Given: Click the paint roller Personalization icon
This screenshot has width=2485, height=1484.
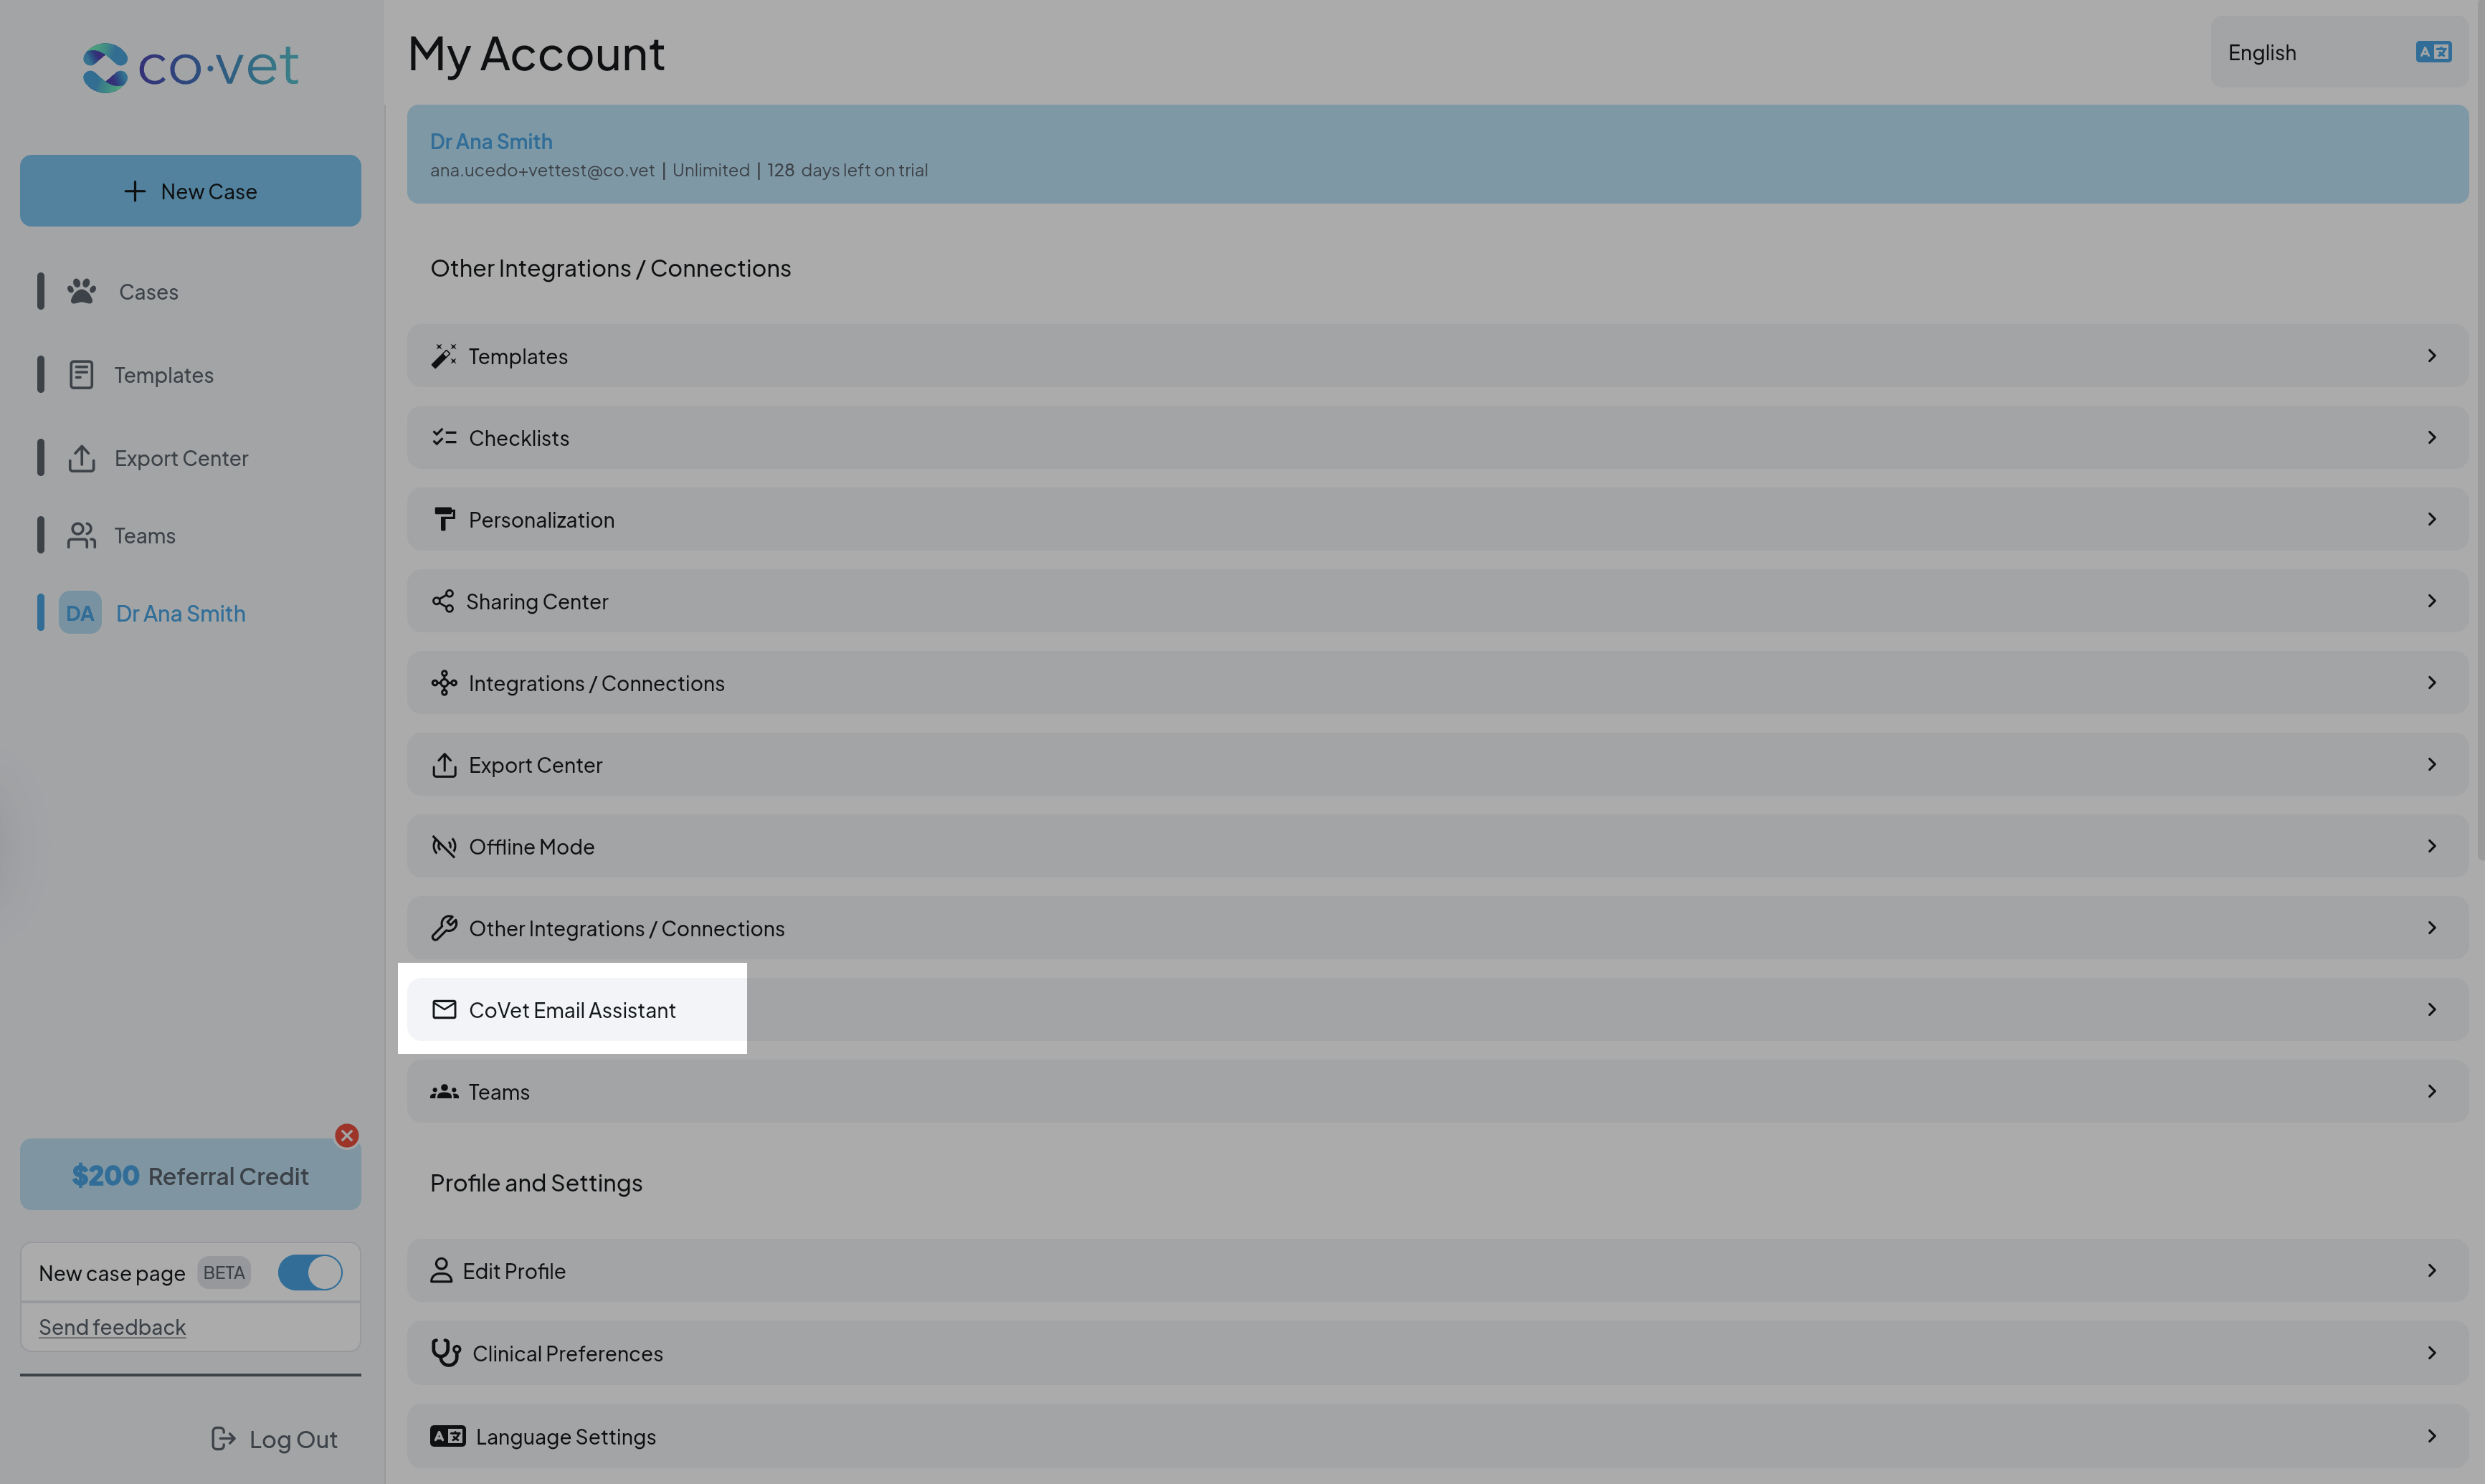Looking at the screenshot, I should (x=444, y=519).
